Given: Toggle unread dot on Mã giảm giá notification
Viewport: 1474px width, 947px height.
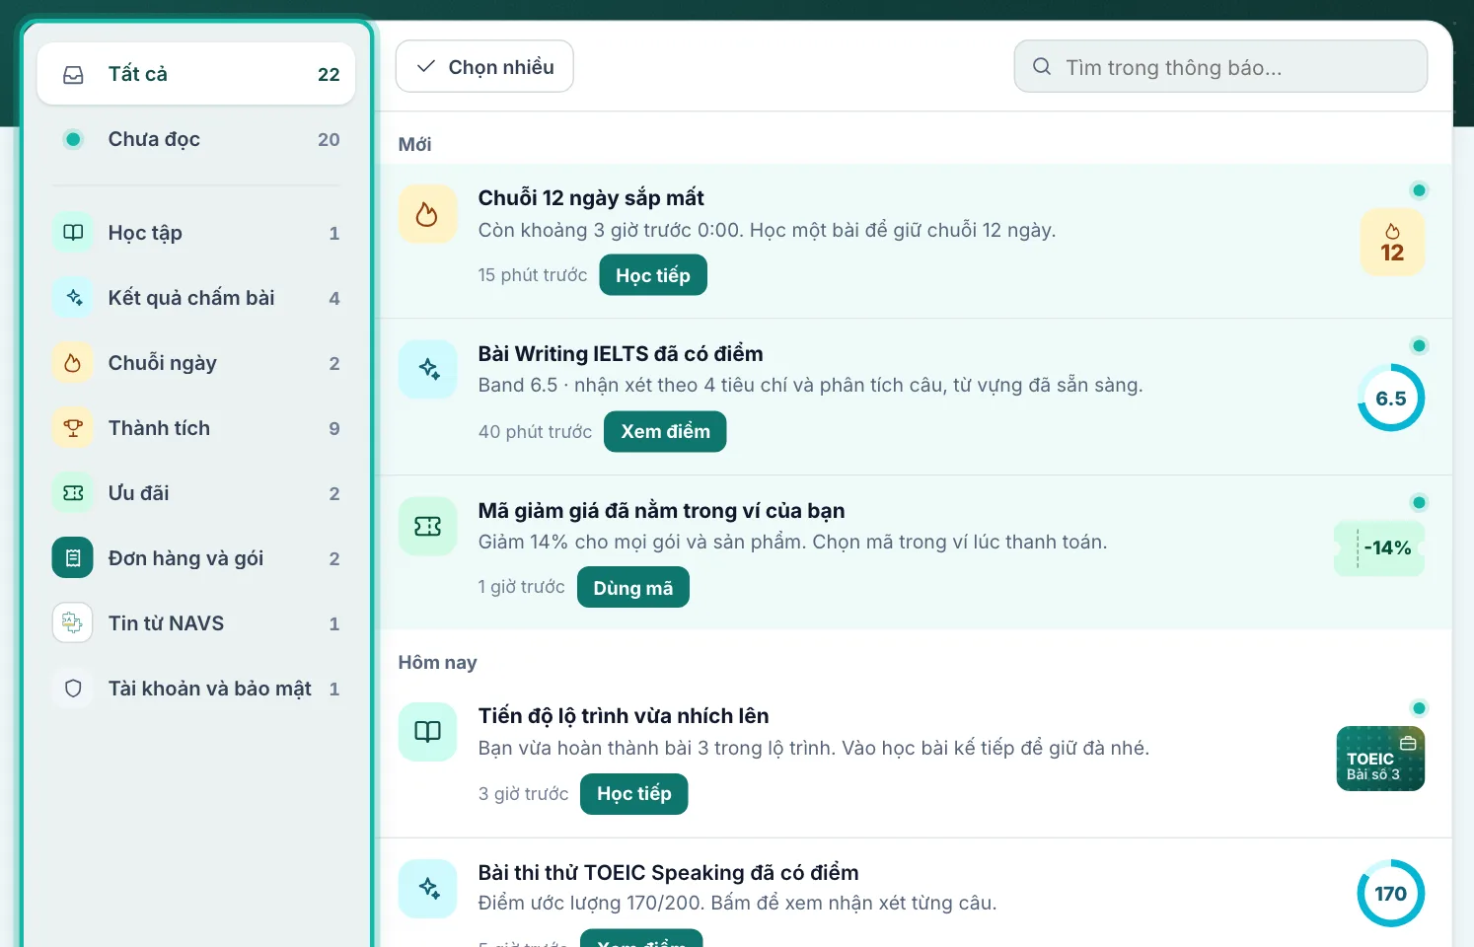Looking at the screenshot, I should (x=1419, y=502).
